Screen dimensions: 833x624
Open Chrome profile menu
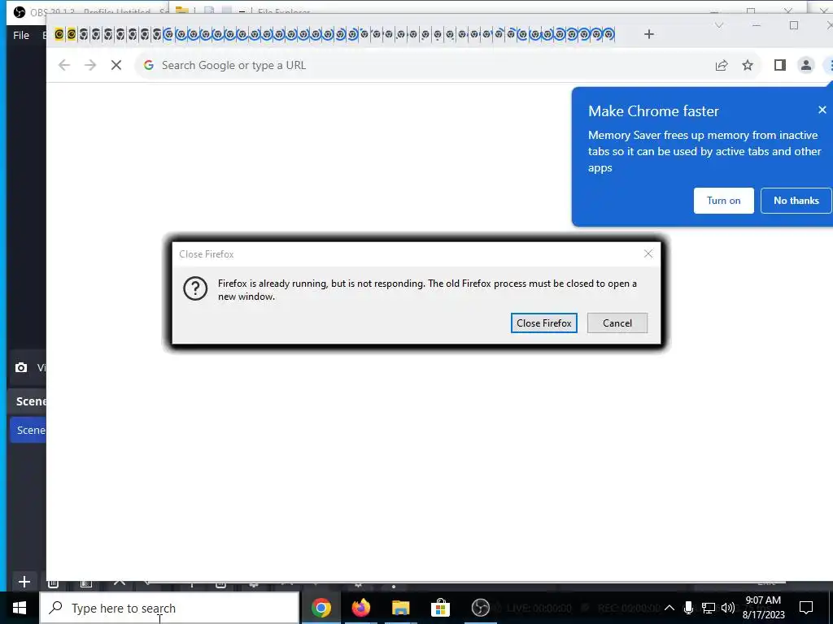click(806, 65)
